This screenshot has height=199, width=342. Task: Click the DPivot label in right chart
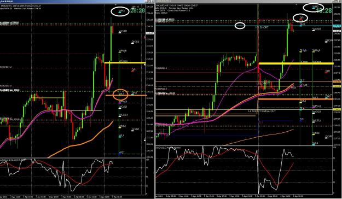[303, 85]
